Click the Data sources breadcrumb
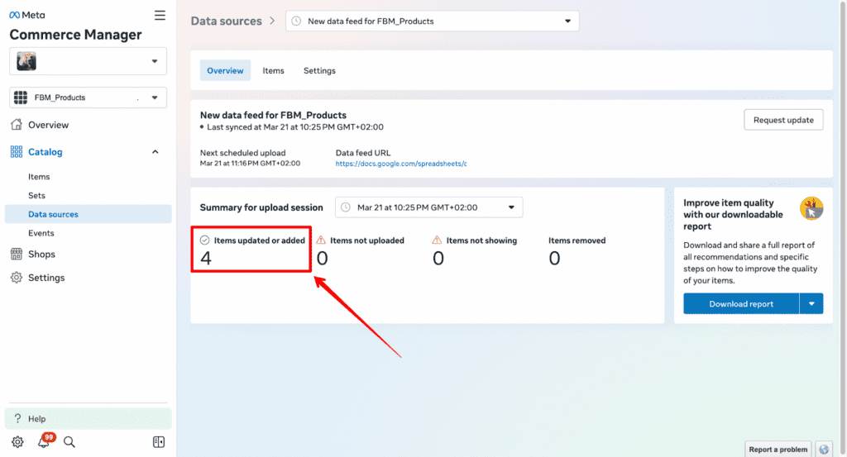 point(227,21)
